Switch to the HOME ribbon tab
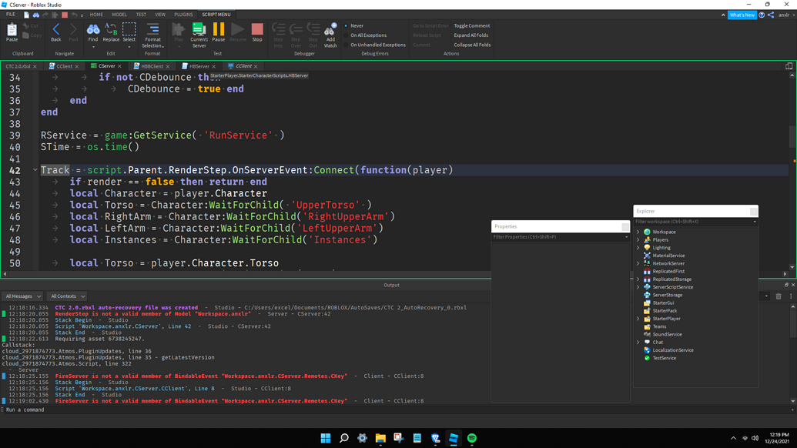The height and width of the screenshot is (448, 797). (96, 15)
